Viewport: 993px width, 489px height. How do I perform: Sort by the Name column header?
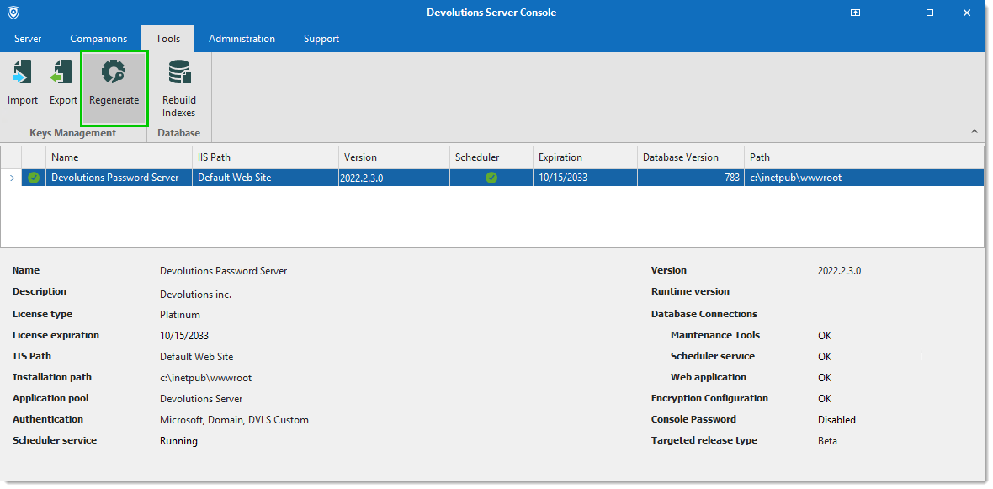click(x=118, y=157)
